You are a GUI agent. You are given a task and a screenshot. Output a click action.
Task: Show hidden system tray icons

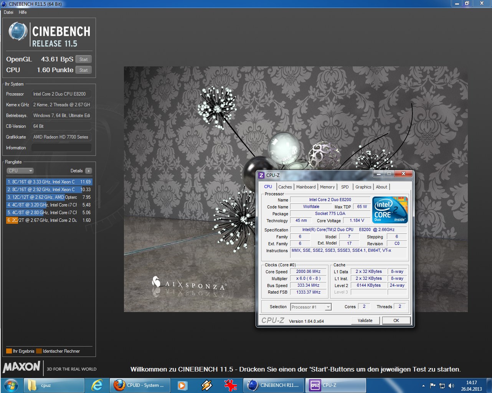click(423, 386)
